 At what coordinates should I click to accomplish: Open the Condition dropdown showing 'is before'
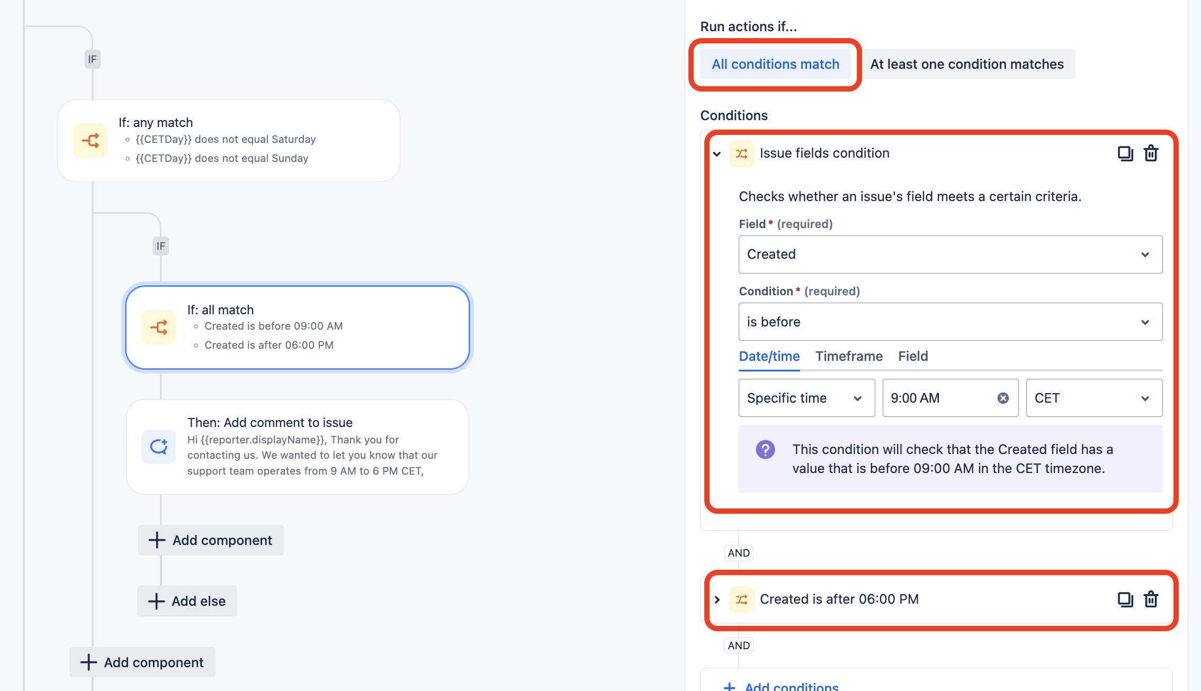coord(949,322)
